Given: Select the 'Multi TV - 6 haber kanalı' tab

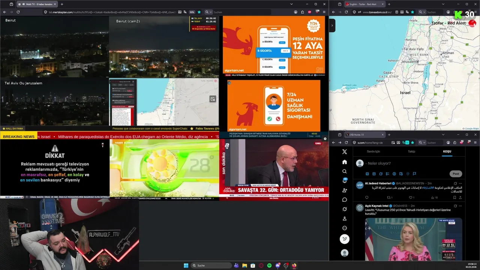Looking at the screenshot, I should [x=37, y=4].
